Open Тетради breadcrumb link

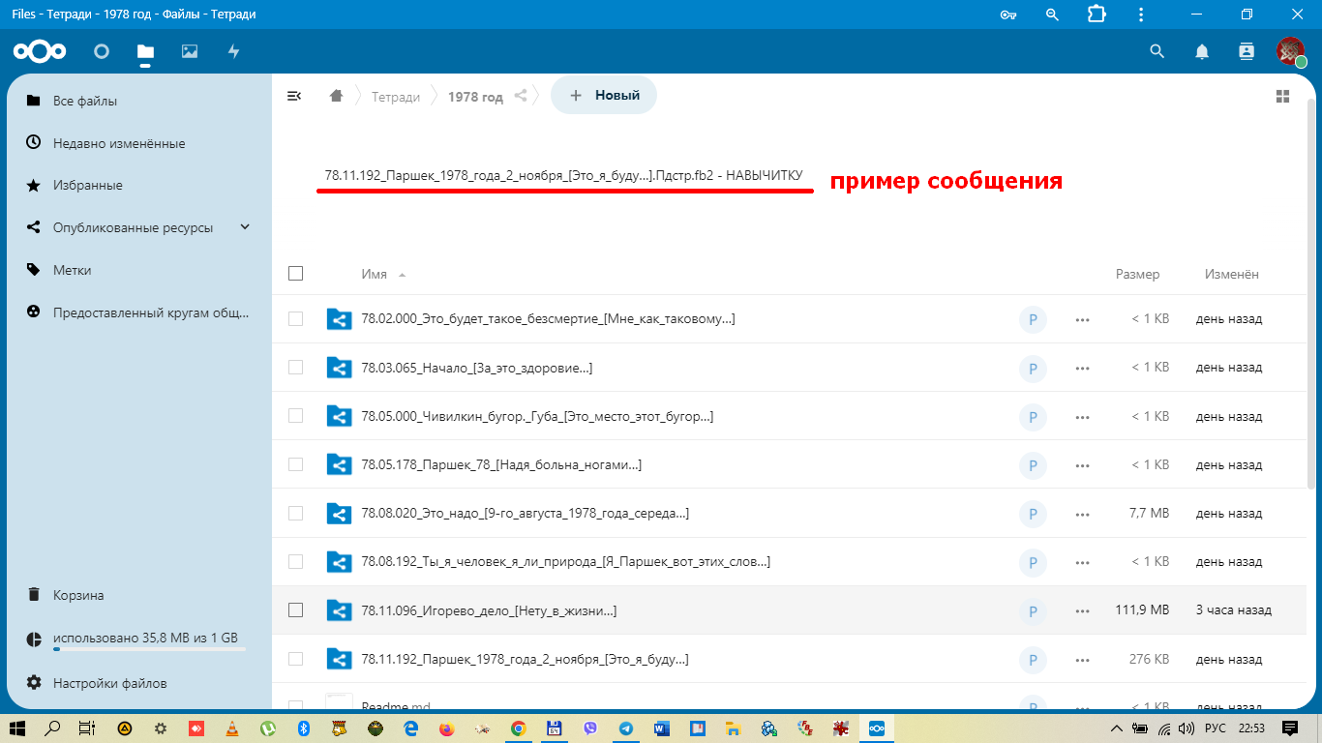click(396, 97)
